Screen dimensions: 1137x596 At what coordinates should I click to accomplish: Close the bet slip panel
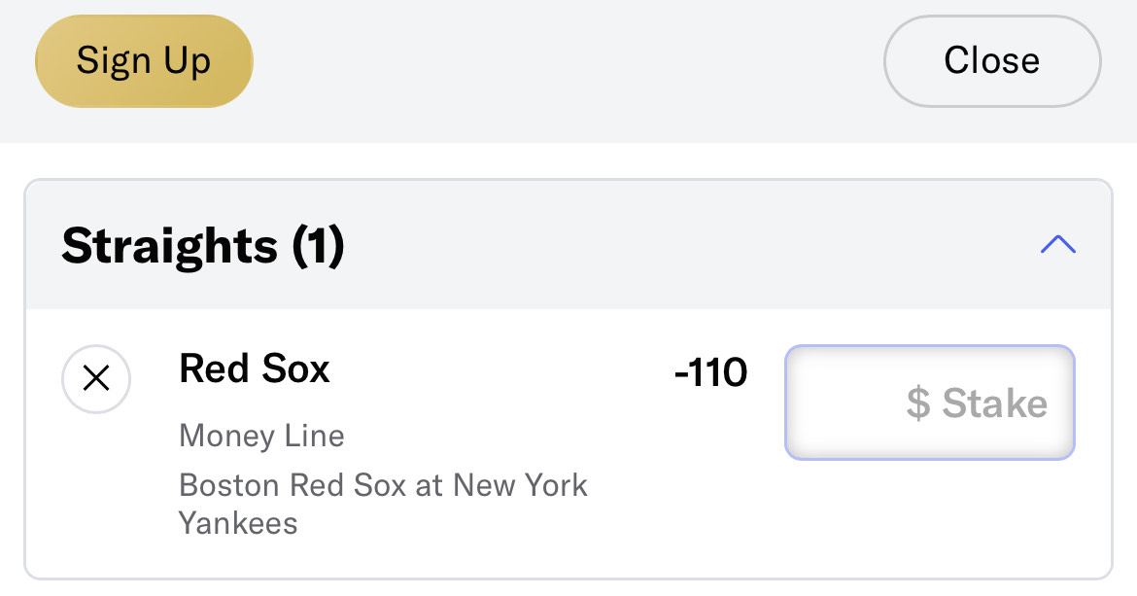[x=992, y=61]
